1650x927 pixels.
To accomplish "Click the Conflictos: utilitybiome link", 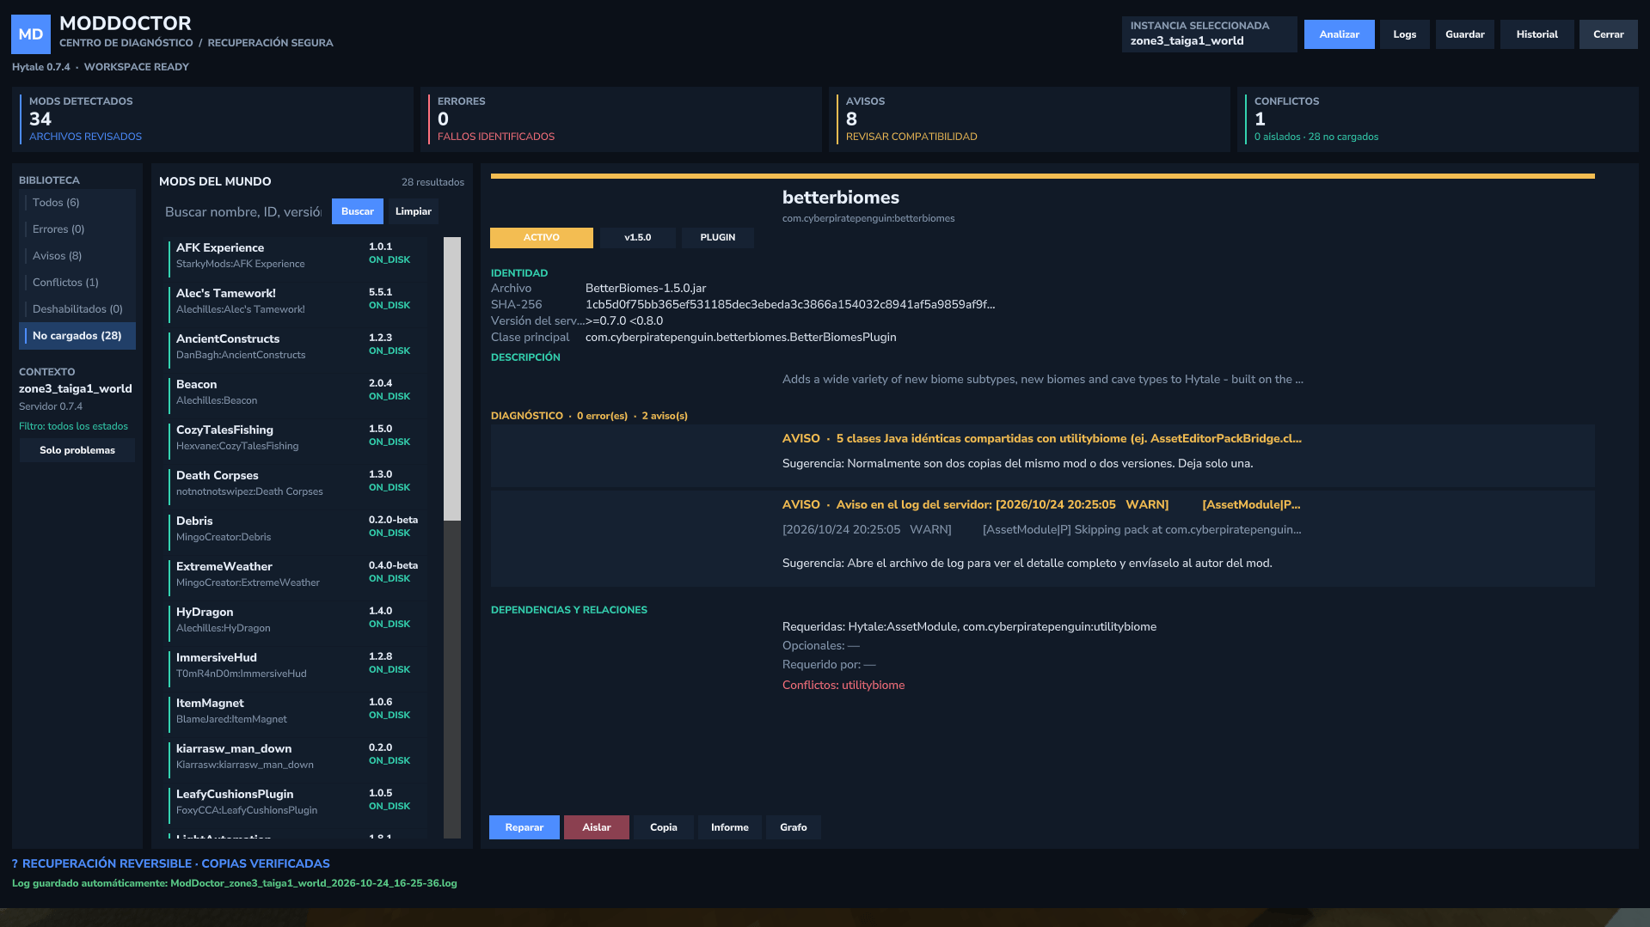I will click(843, 685).
